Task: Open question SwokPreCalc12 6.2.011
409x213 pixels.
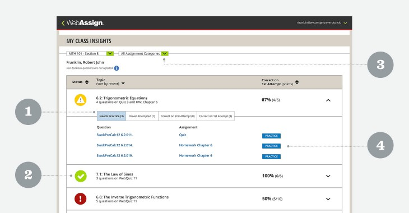Action: [115, 135]
